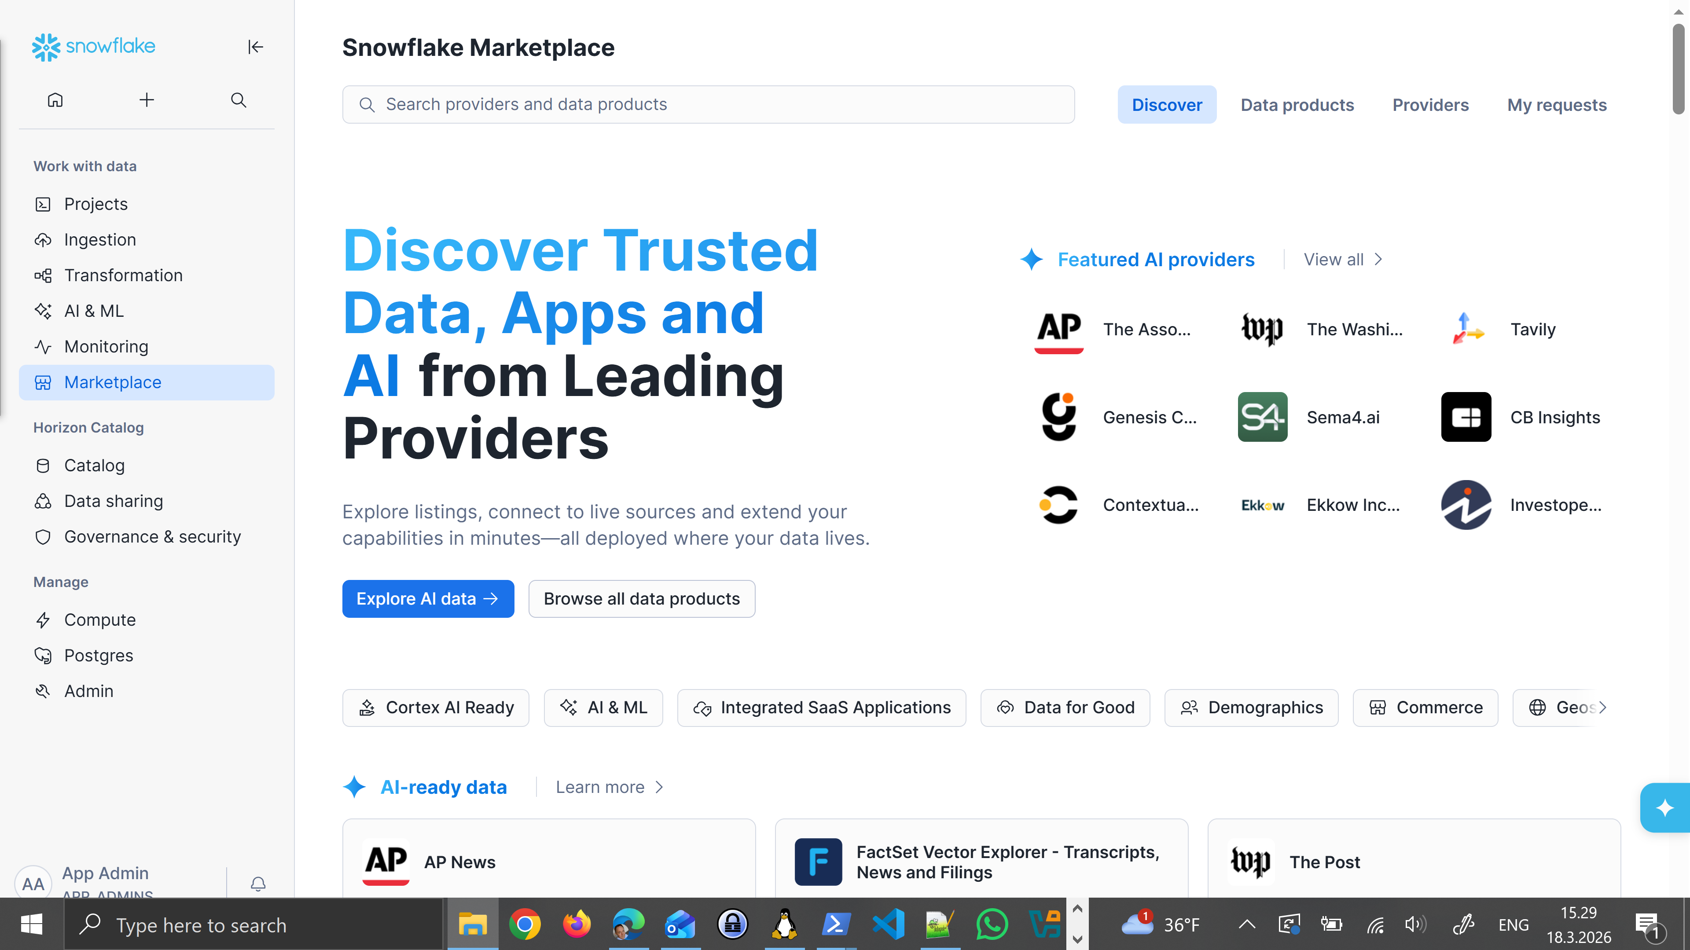Open the Sema4.ai provider logo
The image size is (1690, 950).
pyautogui.click(x=1262, y=417)
